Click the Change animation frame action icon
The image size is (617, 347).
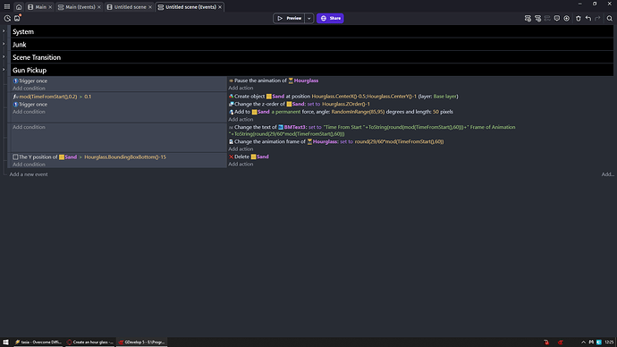(231, 141)
